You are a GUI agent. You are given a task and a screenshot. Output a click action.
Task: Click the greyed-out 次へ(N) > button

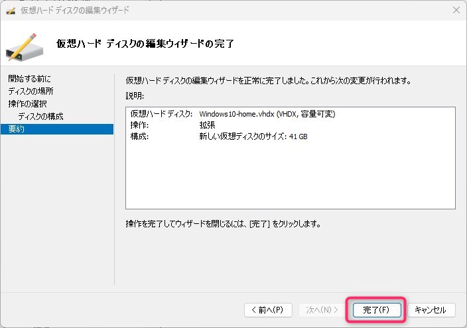(x=322, y=309)
